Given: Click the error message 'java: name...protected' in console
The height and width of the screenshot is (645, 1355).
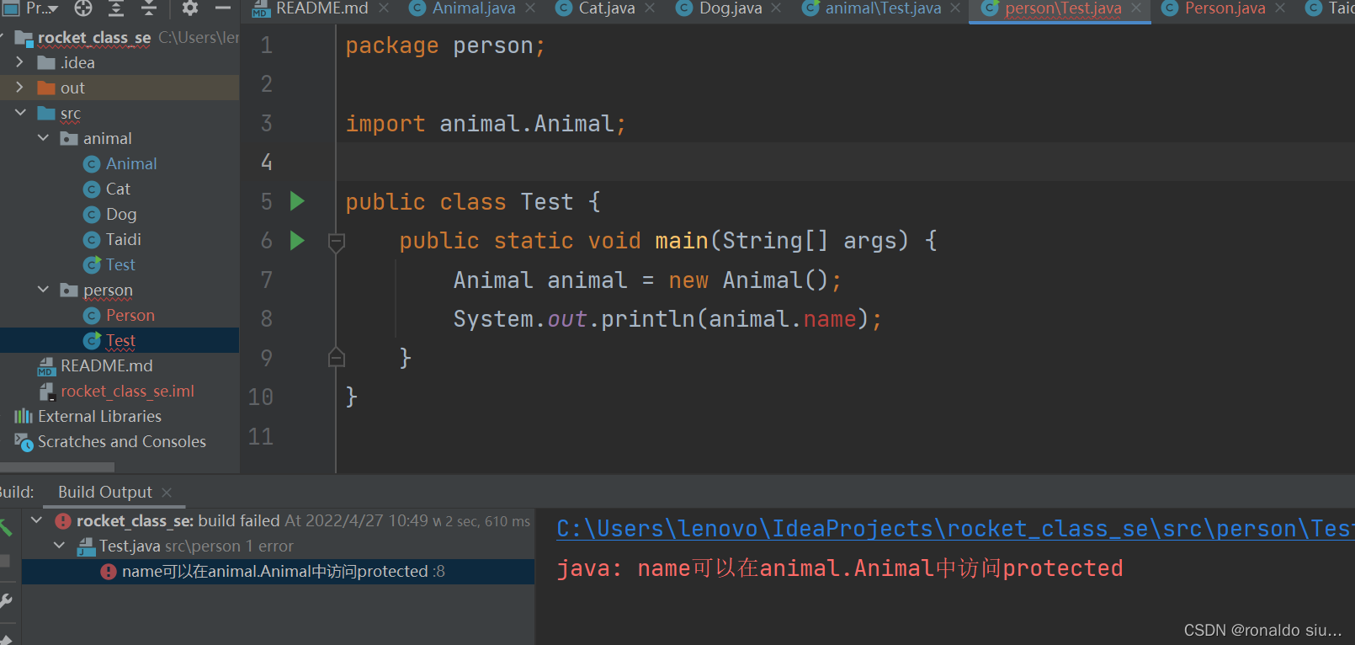Looking at the screenshot, I should pyautogui.click(x=840, y=568).
